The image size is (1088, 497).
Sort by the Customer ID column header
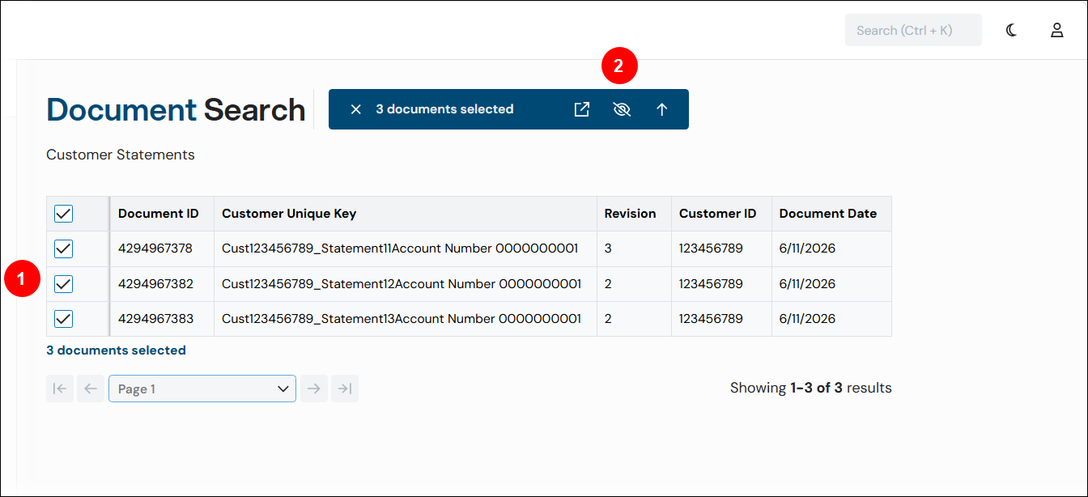(x=721, y=214)
